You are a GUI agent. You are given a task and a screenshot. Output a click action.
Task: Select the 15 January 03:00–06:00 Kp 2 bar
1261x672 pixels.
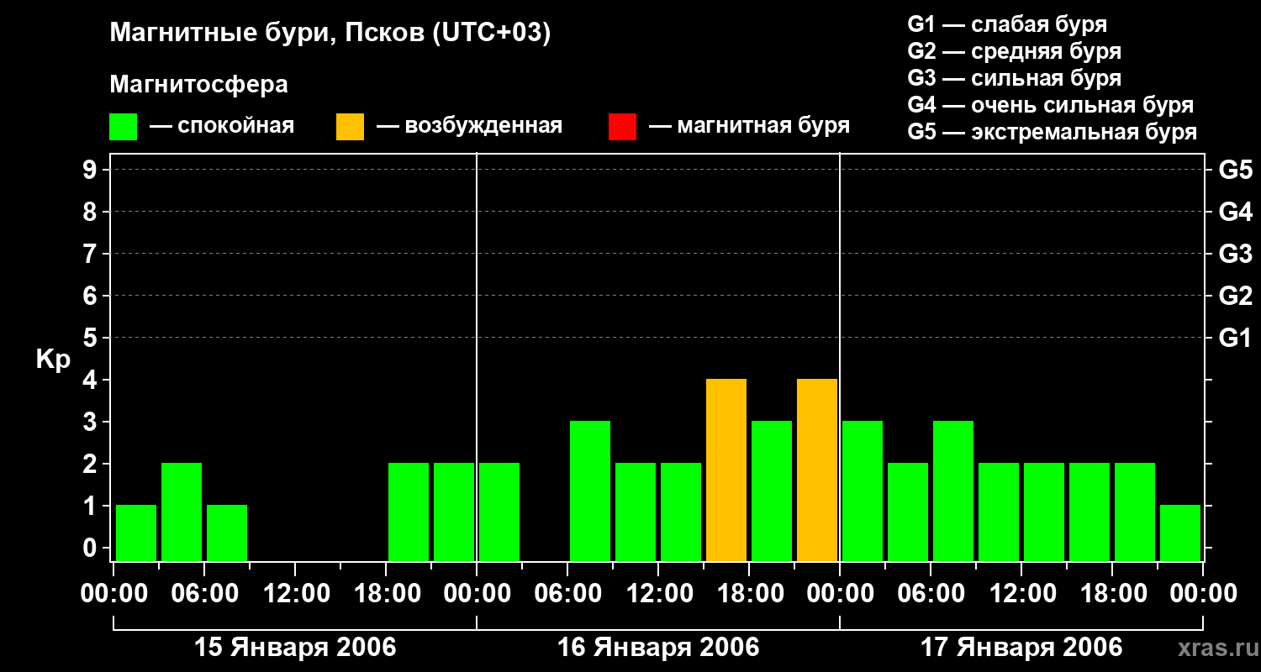182,512
